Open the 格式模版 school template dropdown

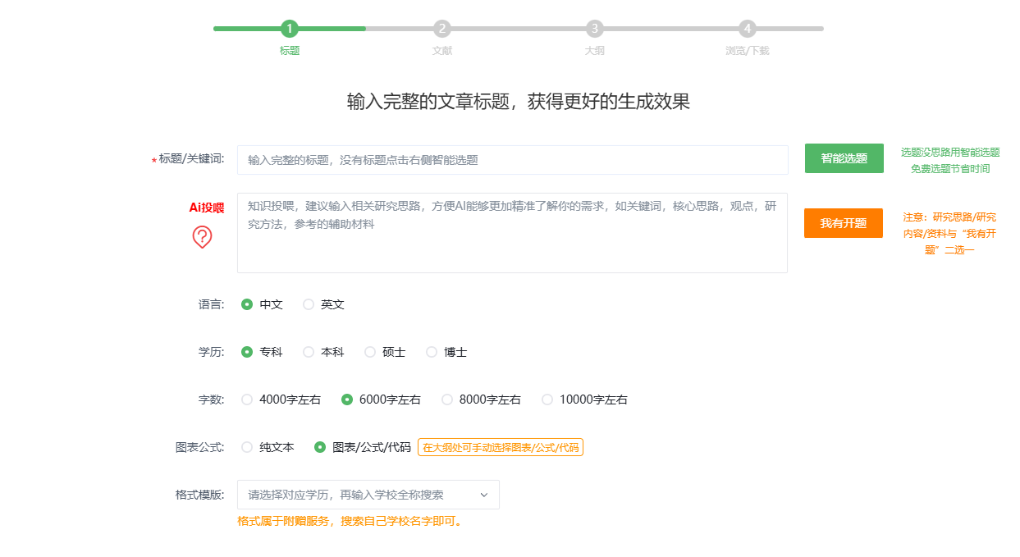[367, 495]
